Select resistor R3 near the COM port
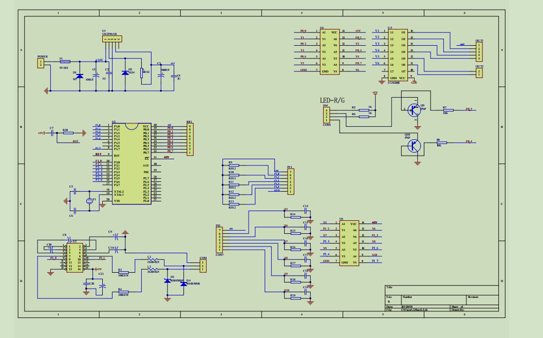 (123, 273)
